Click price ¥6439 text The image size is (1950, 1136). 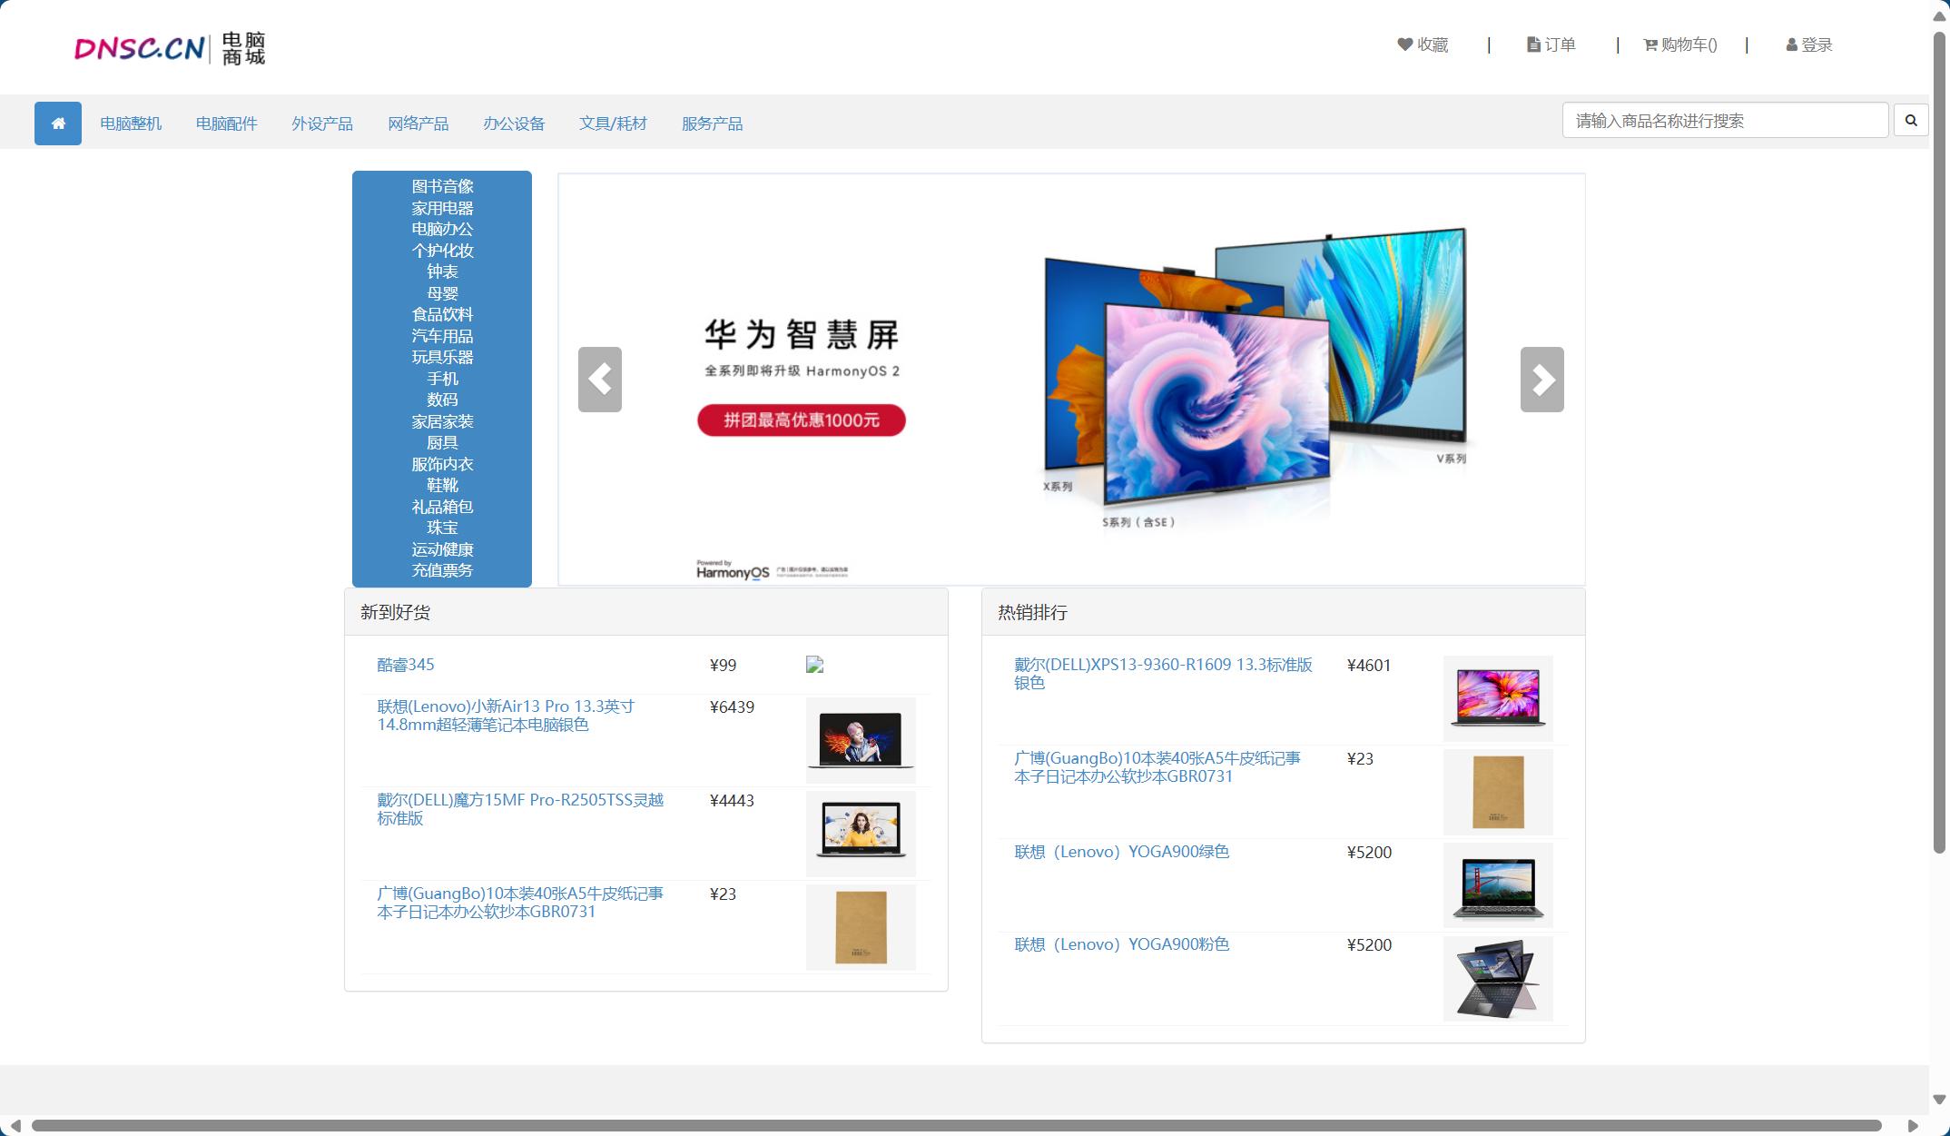(732, 707)
